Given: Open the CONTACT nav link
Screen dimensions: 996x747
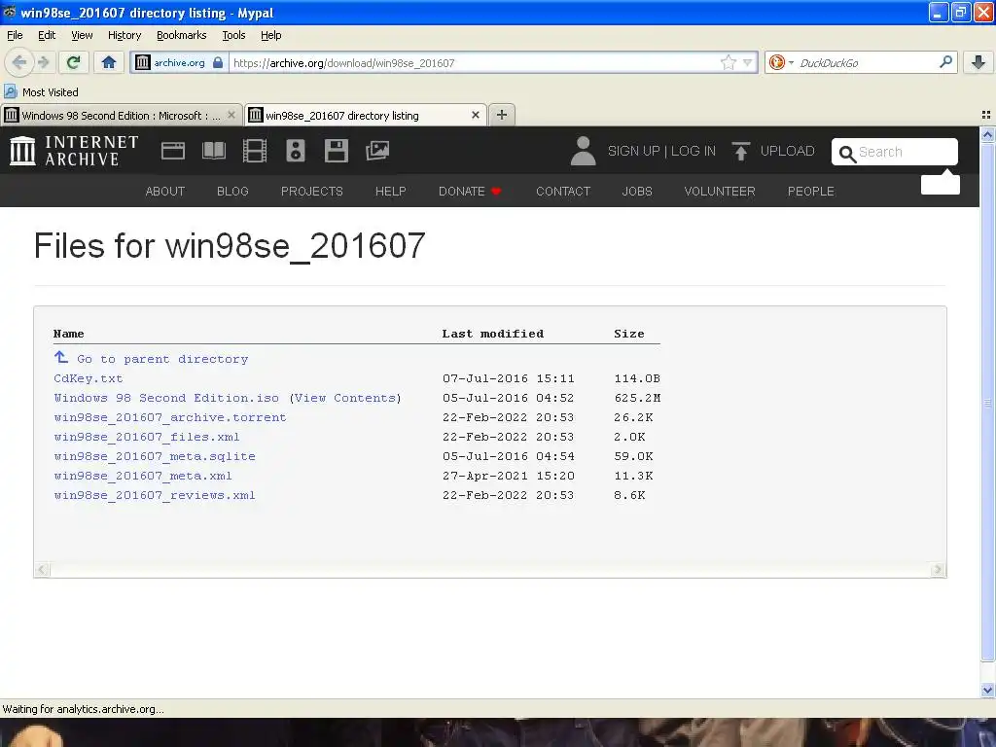Looking at the screenshot, I should click(x=563, y=192).
